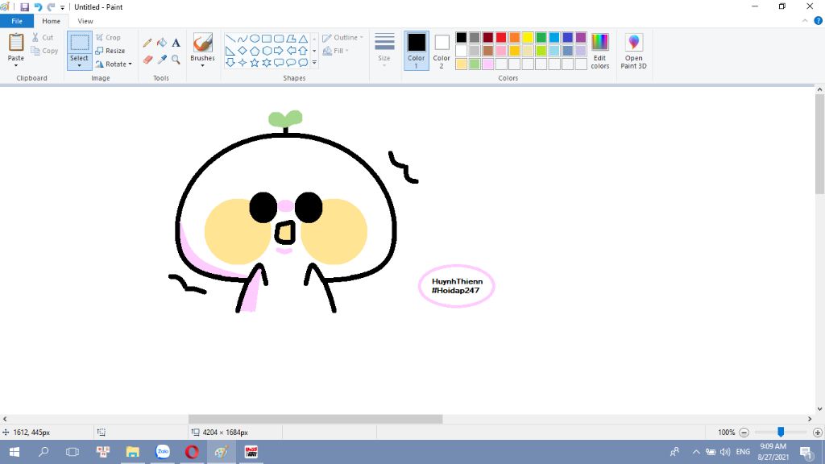Image resolution: width=825 pixels, height=464 pixels.
Task: Open File Explorer from the taskbar
Action: coord(133,451)
